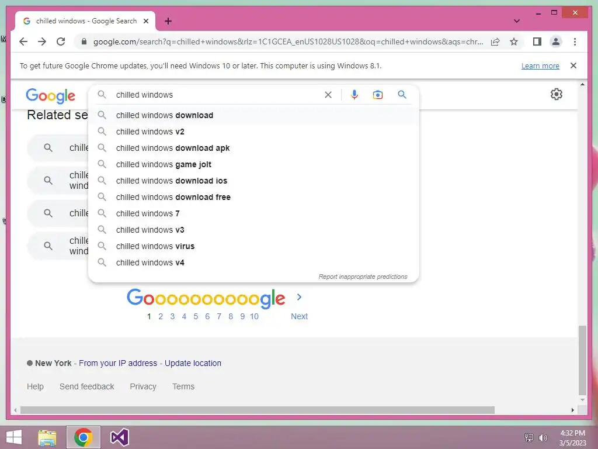Click Report inappropriate predictions
This screenshot has height=449, width=598.
click(x=363, y=277)
